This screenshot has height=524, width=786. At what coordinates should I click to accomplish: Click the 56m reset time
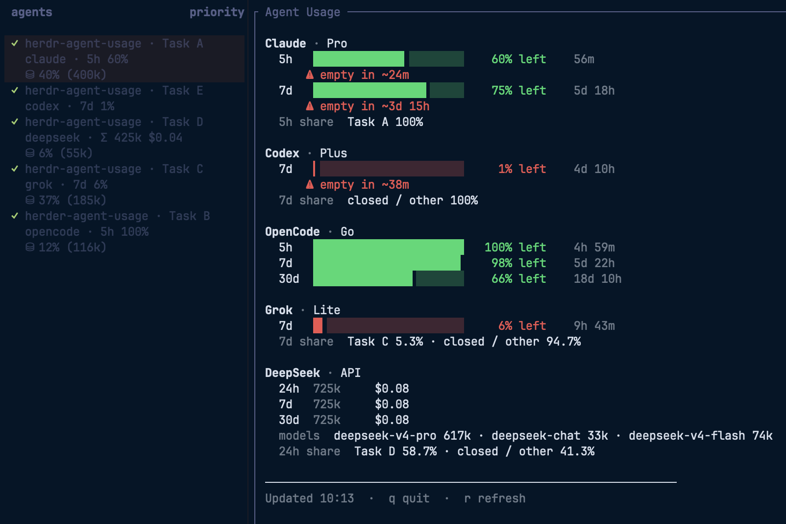tap(584, 59)
